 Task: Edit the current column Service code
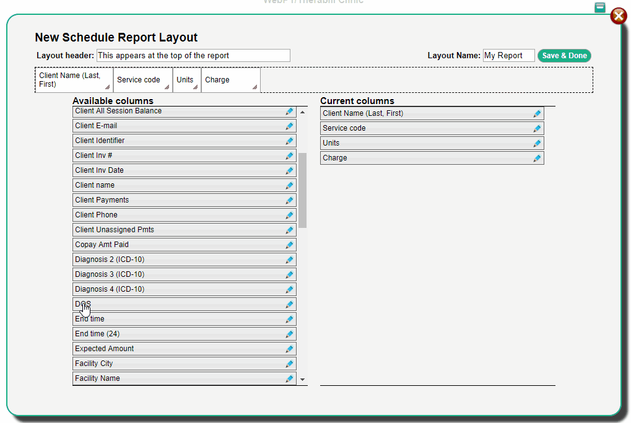[x=537, y=129]
